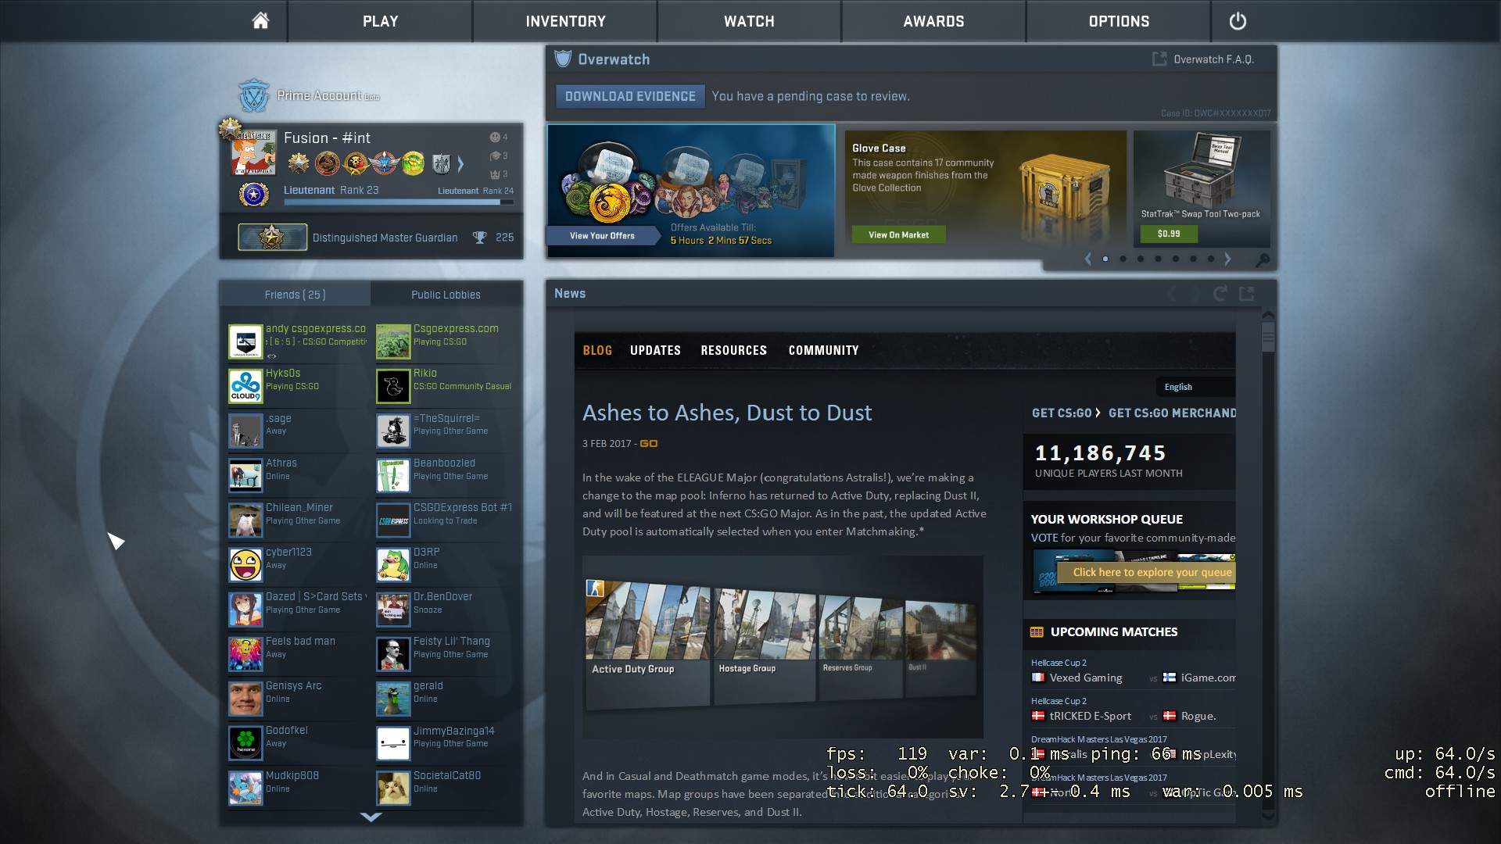Select third store carousel page dot
Viewport: 1501px width, 844px height.
1141,259
